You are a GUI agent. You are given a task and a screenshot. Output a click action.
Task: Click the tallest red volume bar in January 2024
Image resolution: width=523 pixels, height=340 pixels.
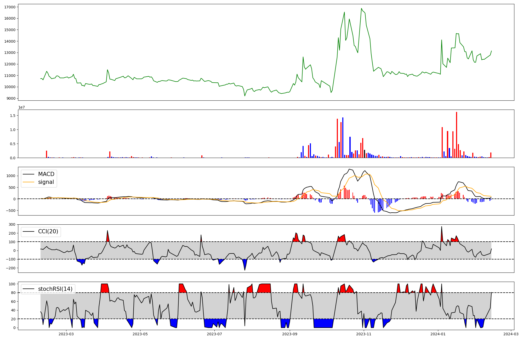coord(456,135)
